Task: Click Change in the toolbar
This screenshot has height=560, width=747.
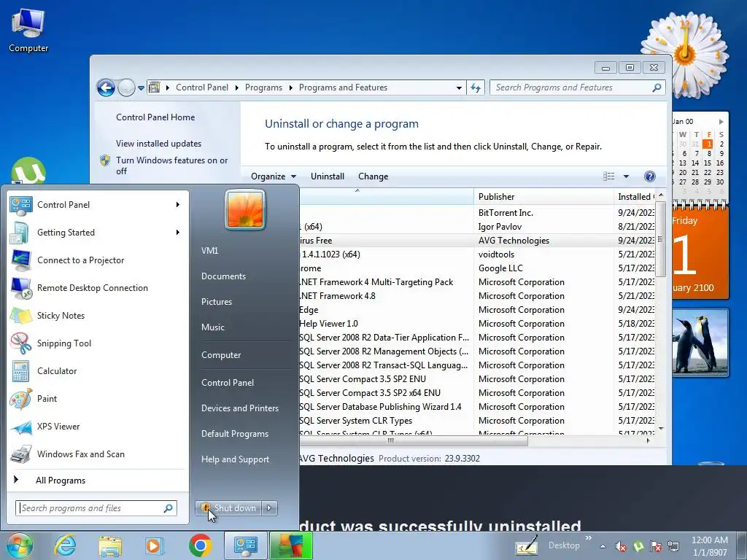Action: click(x=373, y=176)
